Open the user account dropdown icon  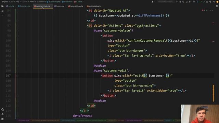click(x=153, y=2)
